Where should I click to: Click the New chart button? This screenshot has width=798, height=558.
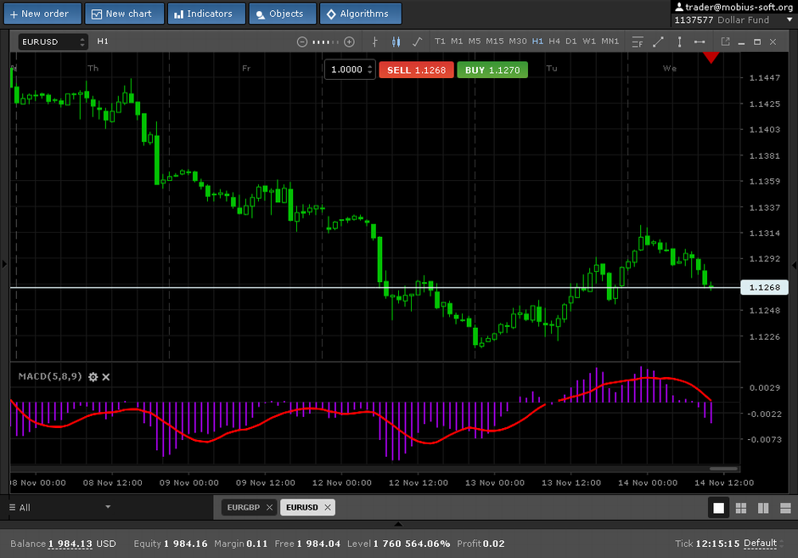click(x=124, y=14)
